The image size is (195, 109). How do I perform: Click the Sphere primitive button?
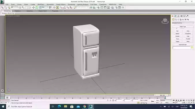[x=177, y=34]
